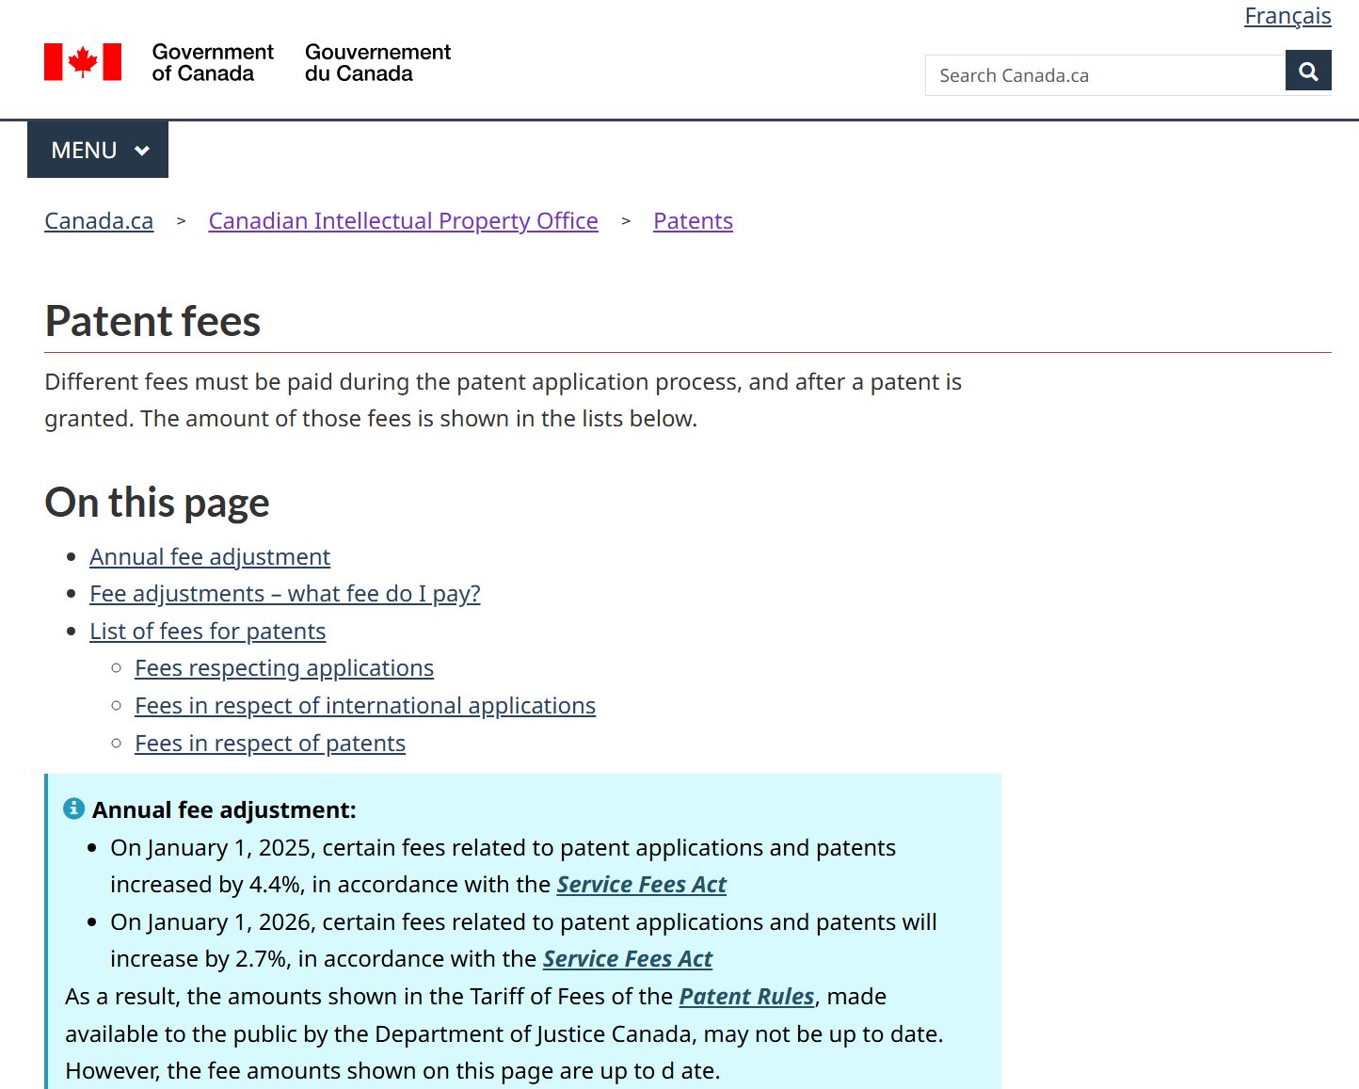Open the Canada.ca breadcrumb link
The height and width of the screenshot is (1089, 1359).
[x=99, y=221]
